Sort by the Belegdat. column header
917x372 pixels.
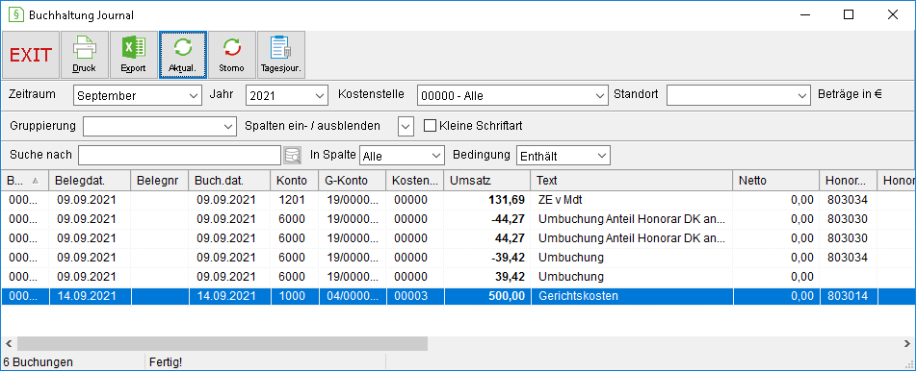[x=90, y=181]
